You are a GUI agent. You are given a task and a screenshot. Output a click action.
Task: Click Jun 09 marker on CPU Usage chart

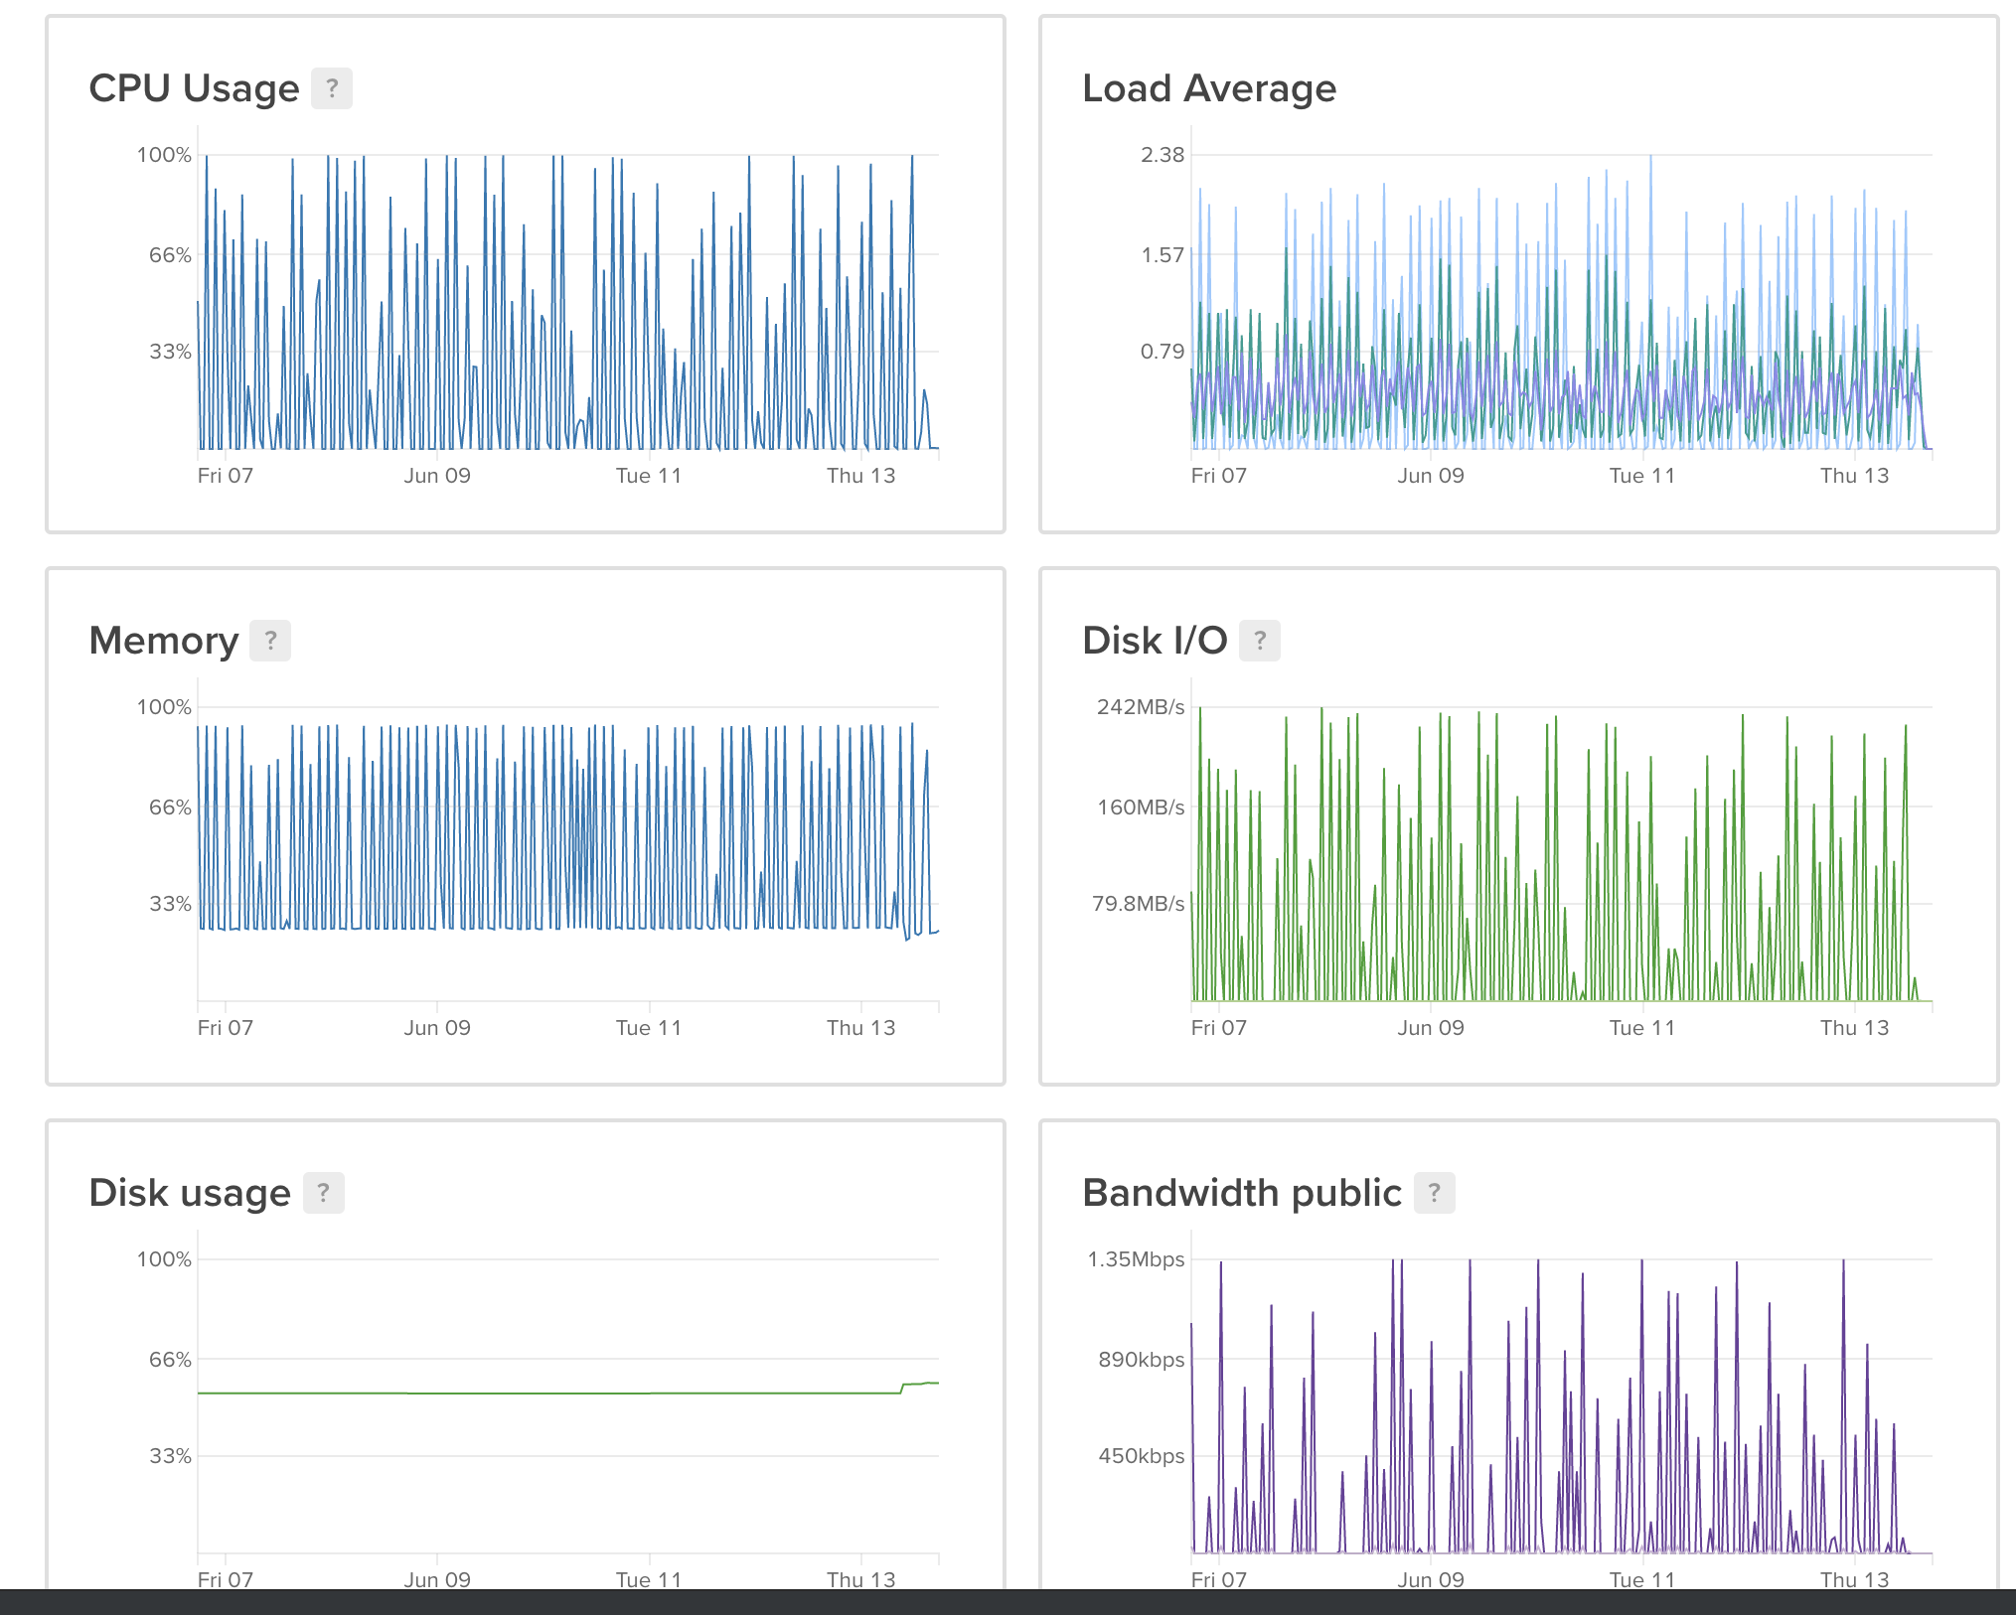(x=437, y=476)
